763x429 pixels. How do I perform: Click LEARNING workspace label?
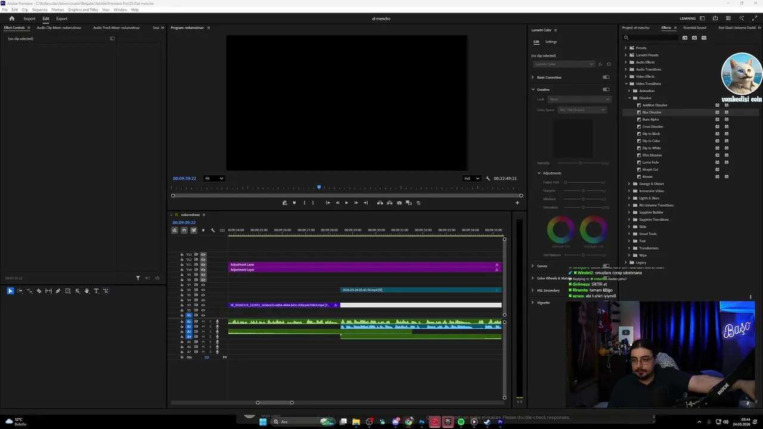coord(687,18)
